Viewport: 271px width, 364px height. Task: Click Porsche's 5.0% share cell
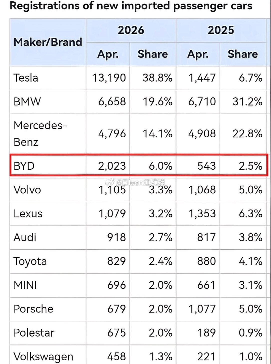click(242, 309)
